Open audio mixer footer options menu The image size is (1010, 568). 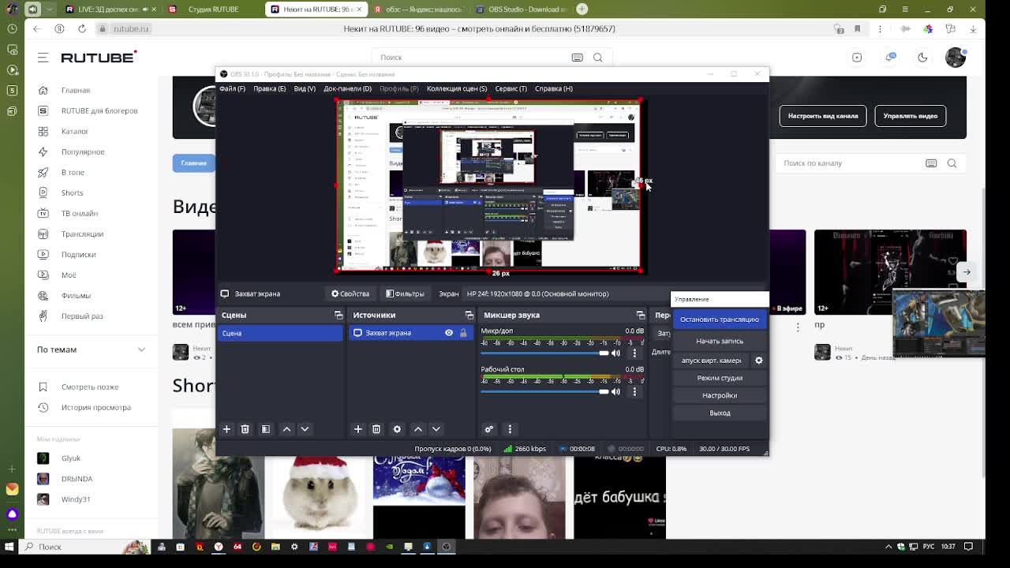[x=510, y=429]
